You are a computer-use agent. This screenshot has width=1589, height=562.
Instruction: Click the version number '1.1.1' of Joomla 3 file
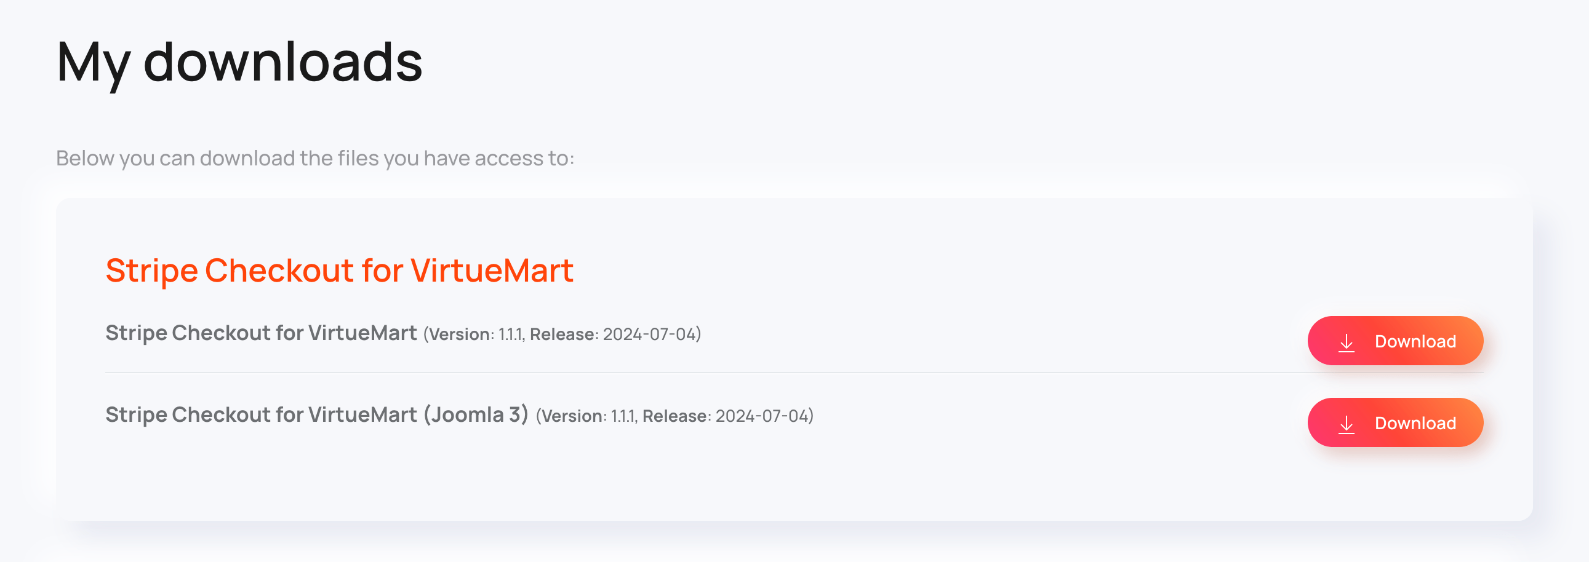pos(623,415)
